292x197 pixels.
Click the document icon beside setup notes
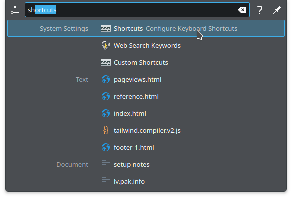pos(106,164)
